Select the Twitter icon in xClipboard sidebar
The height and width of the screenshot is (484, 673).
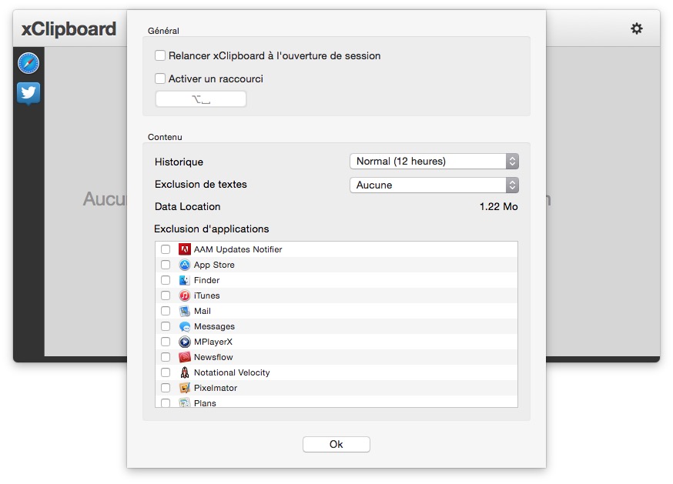28,93
